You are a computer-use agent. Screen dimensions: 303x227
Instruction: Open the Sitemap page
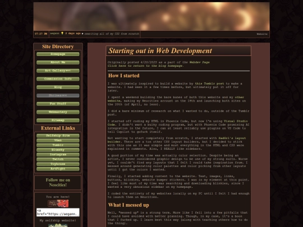click(x=58, y=120)
